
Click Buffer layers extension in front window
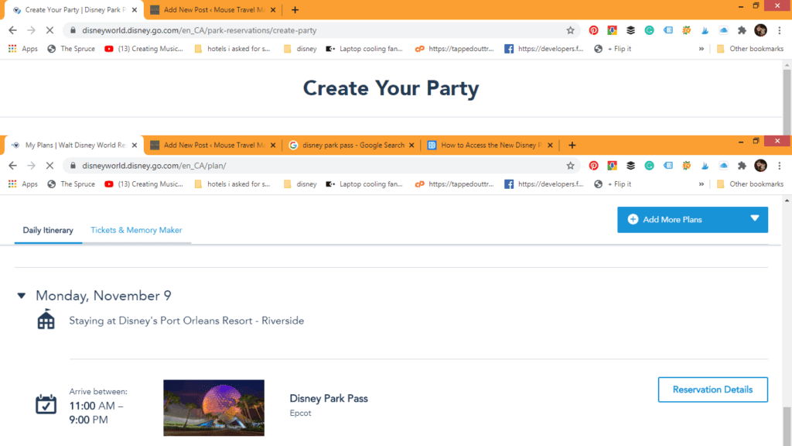pyautogui.click(x=630, y=166)
